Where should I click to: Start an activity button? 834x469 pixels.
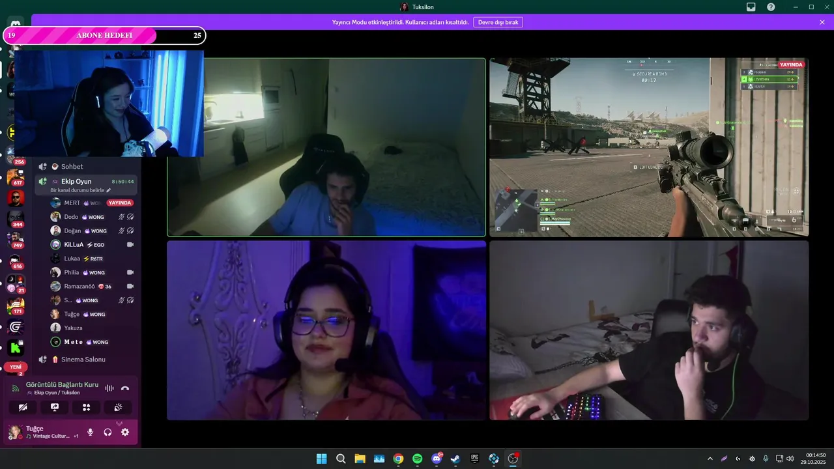coord(86,407)
